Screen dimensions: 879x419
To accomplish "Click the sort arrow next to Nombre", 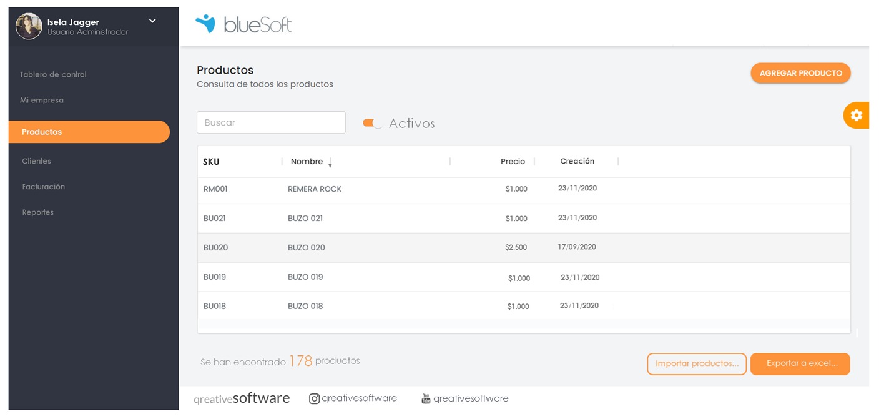I will (x=330, y=162).
